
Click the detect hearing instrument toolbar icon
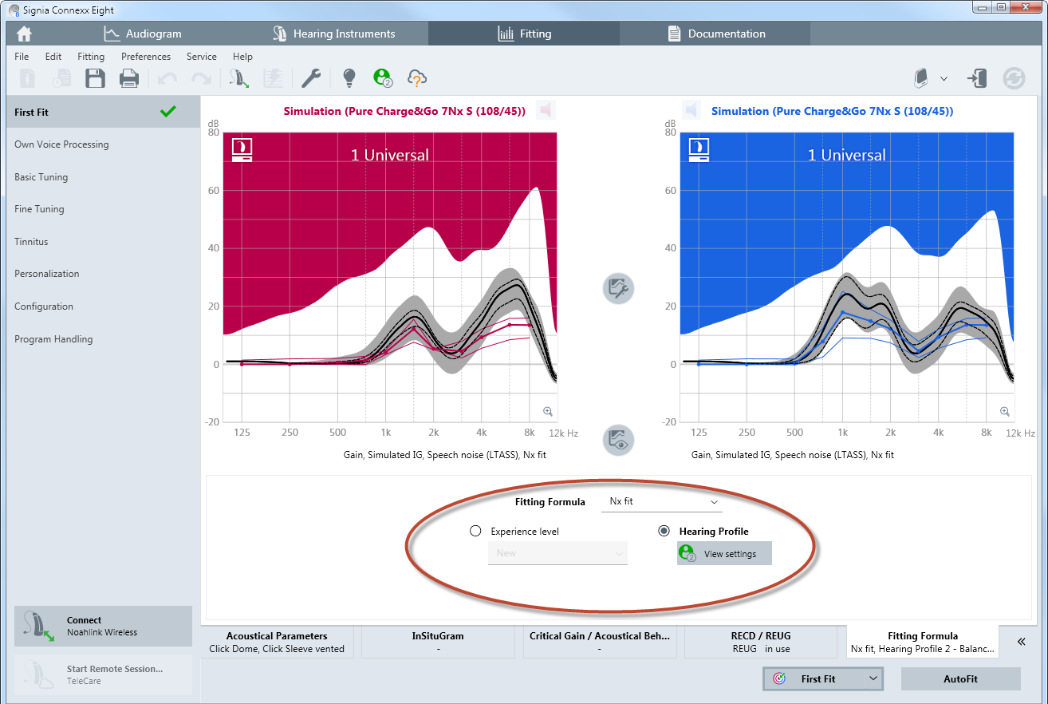[x=238, y=78]
